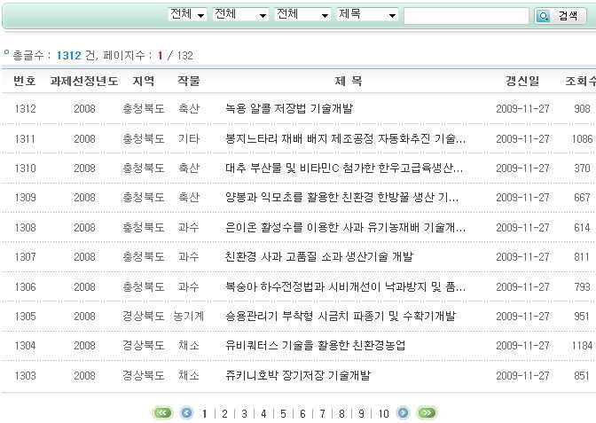The image size is (596, 423).
Task: Click row number 1303
Action: click(25, 375)
